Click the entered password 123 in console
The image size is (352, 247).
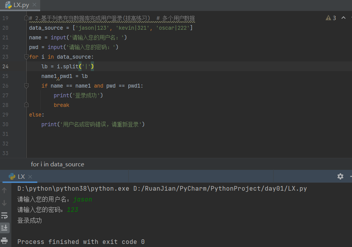click(73, 210)
